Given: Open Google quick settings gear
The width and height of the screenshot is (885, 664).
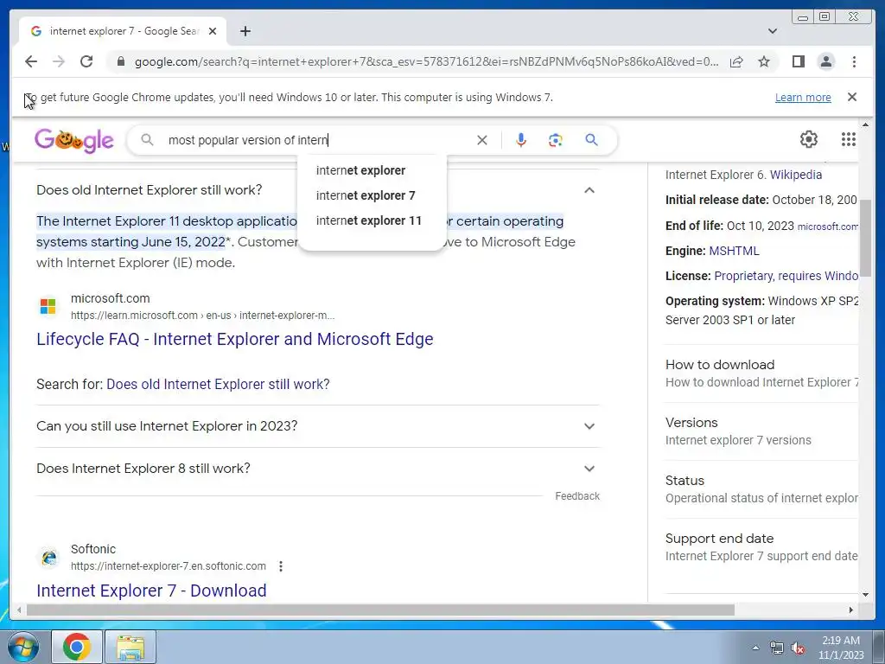Looking at the screenshot, I should (x=809, y=139).
